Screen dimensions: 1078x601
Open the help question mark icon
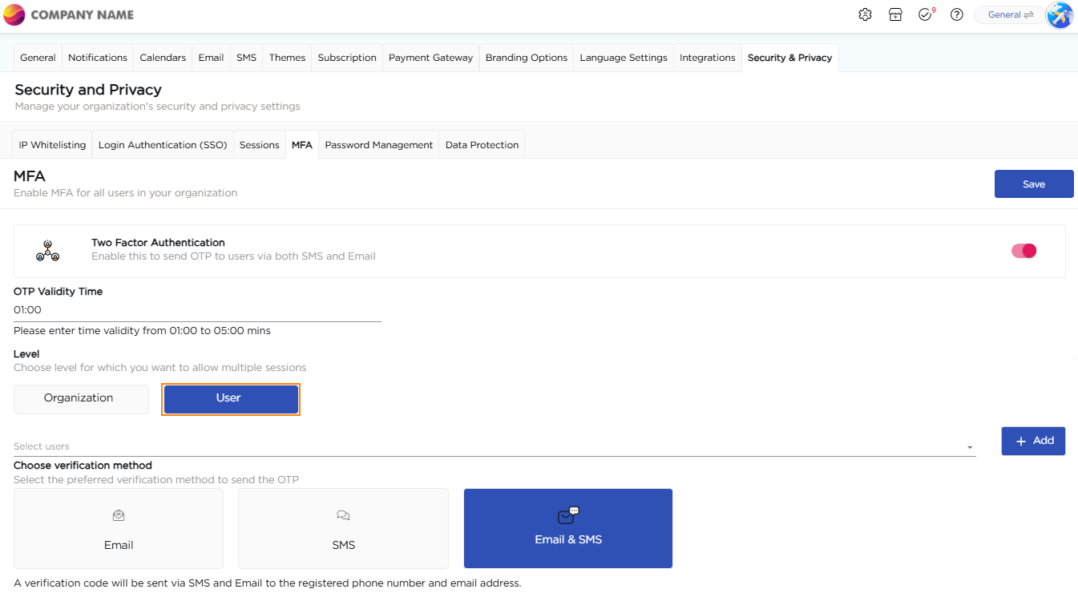956,14
